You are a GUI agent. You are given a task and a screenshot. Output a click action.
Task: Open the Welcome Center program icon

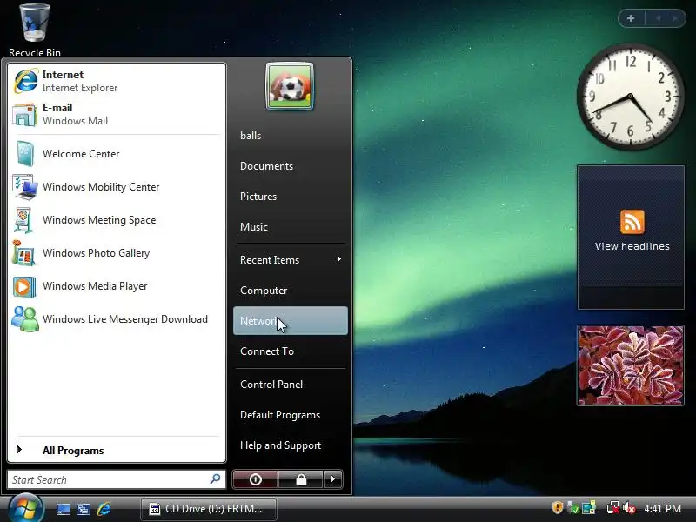click(x=24, y=154)
